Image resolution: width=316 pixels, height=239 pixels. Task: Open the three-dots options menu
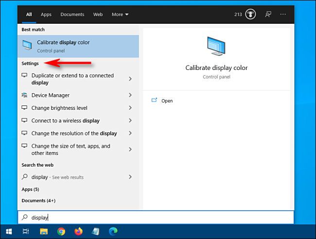click(283, 14)
